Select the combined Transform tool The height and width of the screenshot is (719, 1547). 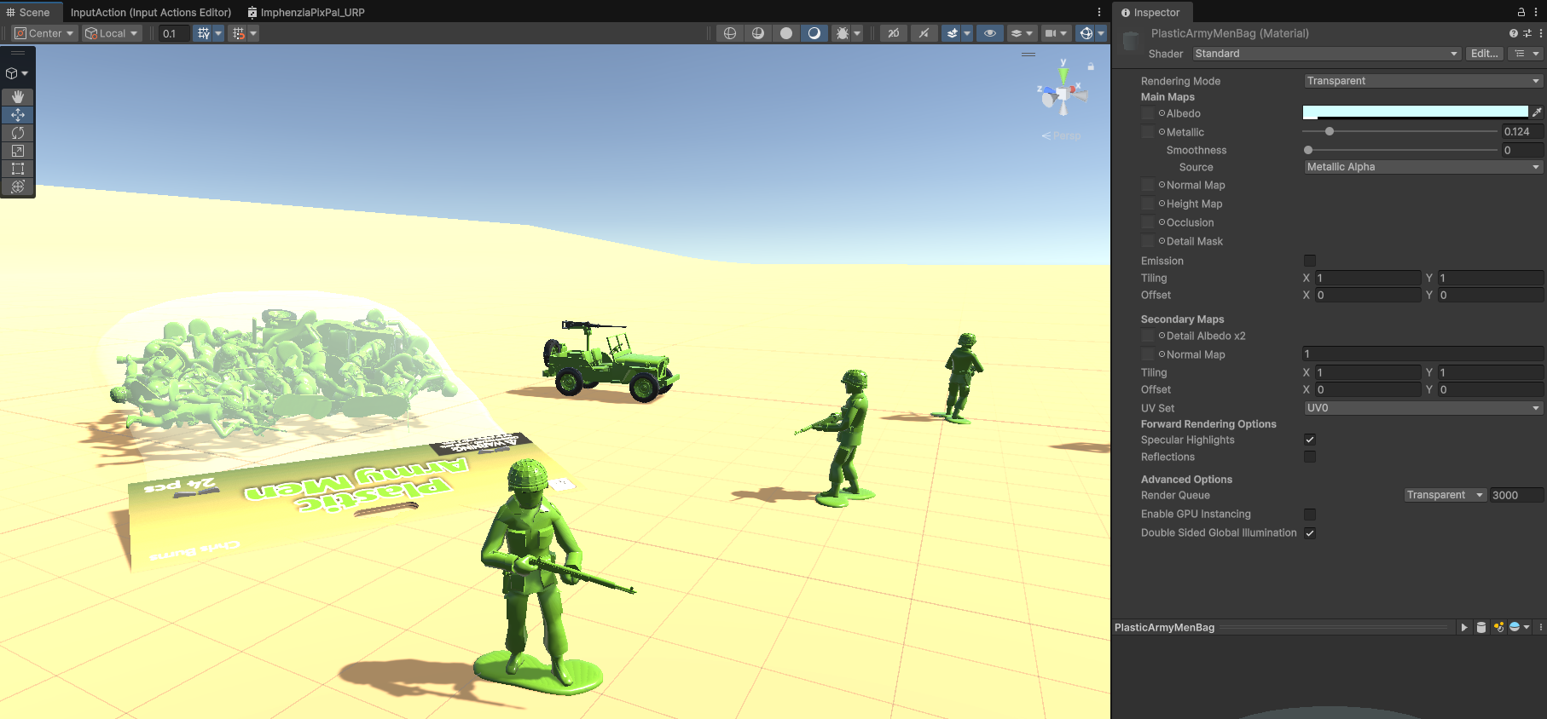click(x=18, y=187)
